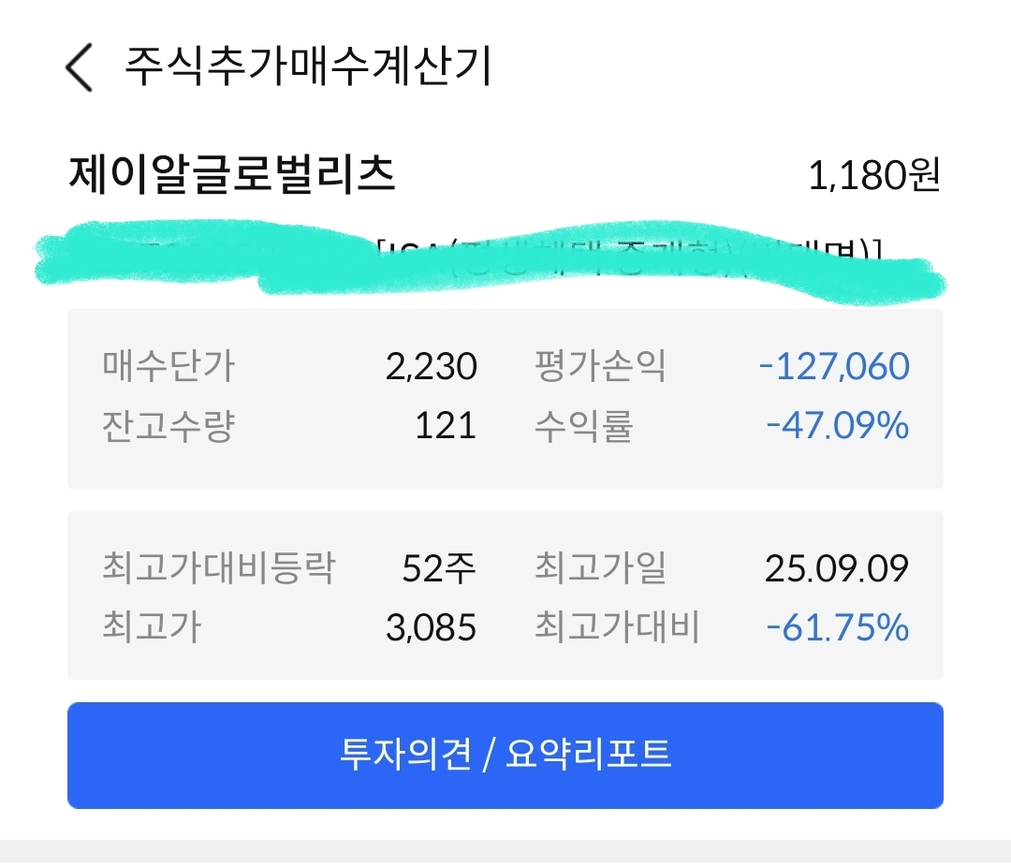Select the 제이알글로벌리츠 stock name
1011x867 pixels.
tap(232, 175)
